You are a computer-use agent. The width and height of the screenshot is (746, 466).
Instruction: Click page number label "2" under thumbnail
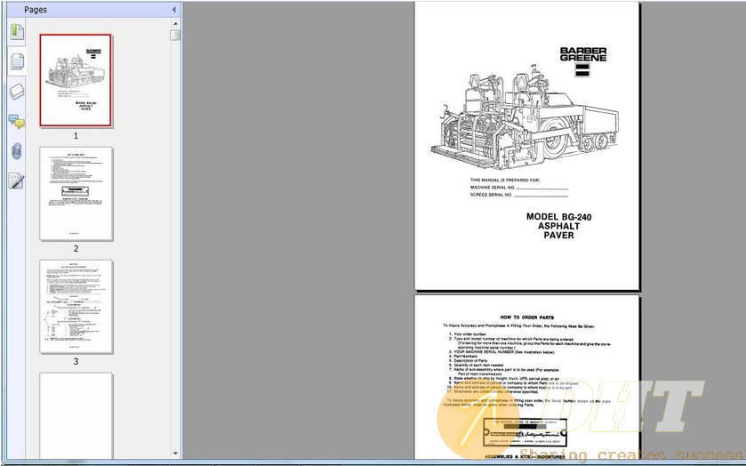[x=76, y=248]
